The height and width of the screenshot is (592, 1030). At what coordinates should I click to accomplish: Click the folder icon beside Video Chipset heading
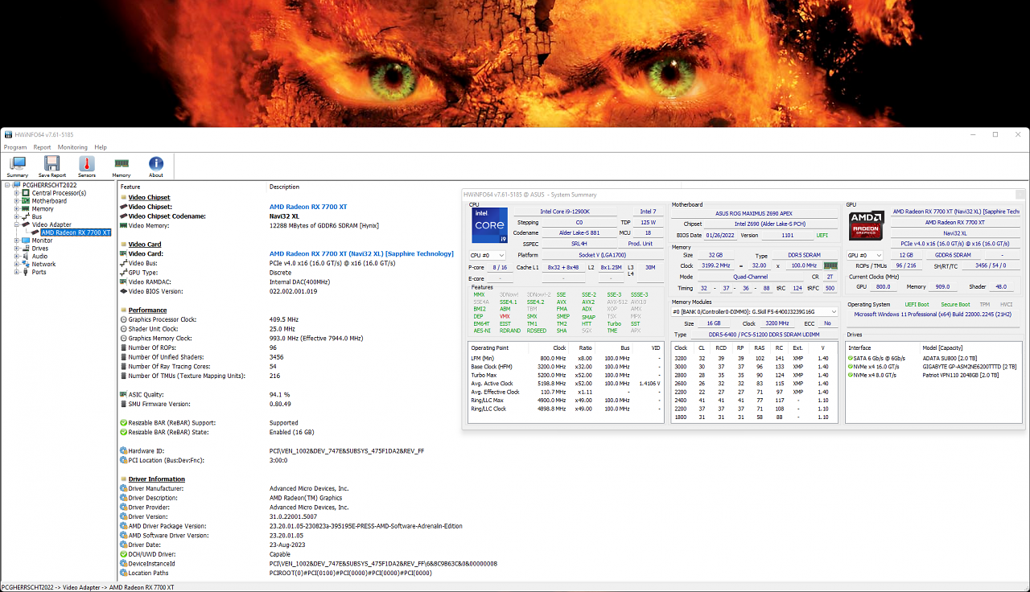pyautogui.click(x=123, y=197)
